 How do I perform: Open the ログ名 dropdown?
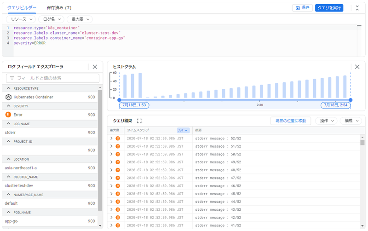coord(51,19)
